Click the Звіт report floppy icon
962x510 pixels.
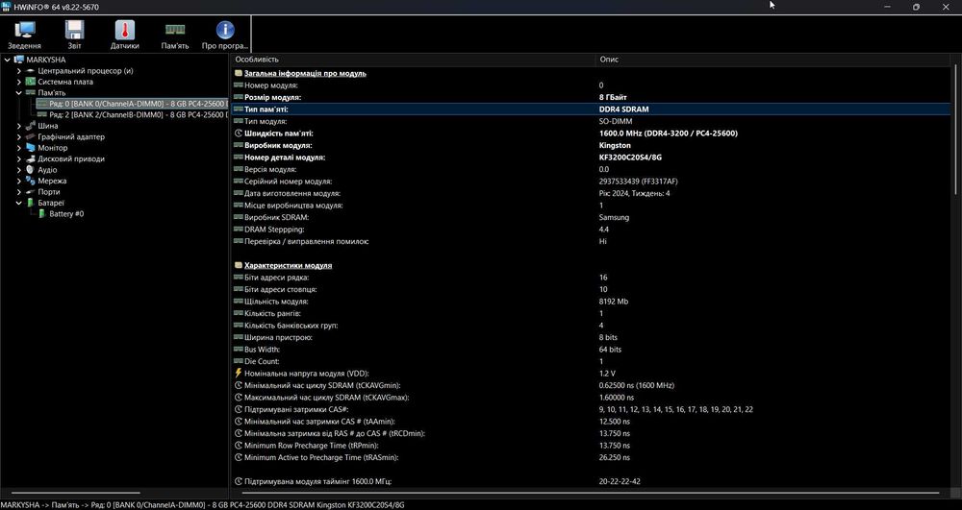click(74, 30)
